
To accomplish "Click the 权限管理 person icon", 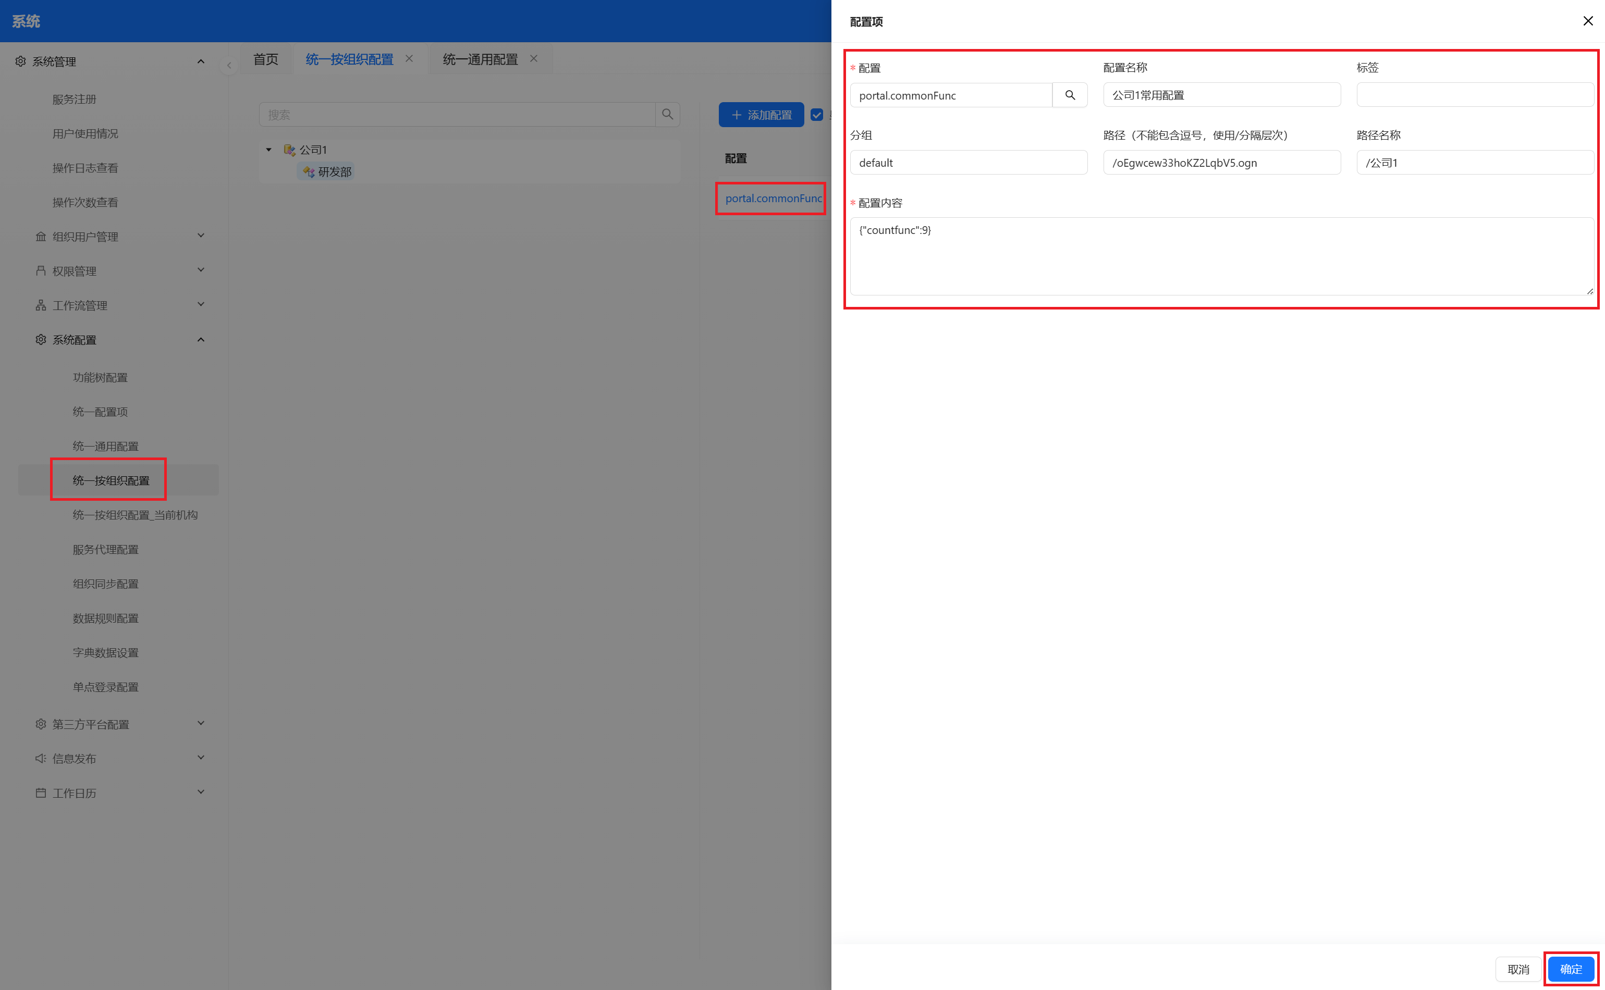I will [41, 270].
